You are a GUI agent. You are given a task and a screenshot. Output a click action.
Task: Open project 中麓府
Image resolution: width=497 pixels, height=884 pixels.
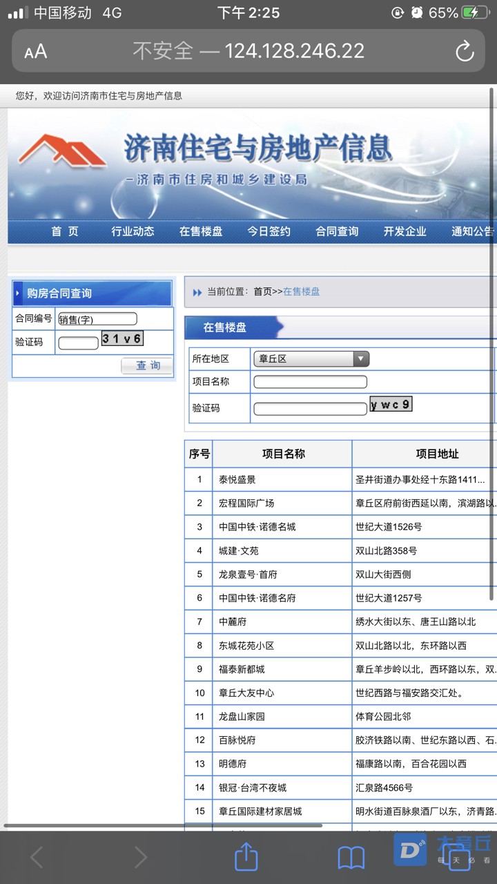click(233, 622)
